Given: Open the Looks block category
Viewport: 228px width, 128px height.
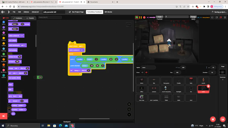Looking at the screenshot, I should [4, 28].
